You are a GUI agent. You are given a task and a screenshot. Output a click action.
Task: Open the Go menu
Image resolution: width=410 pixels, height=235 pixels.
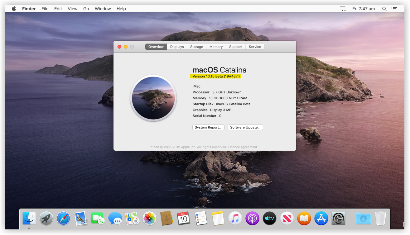[86, 9]
